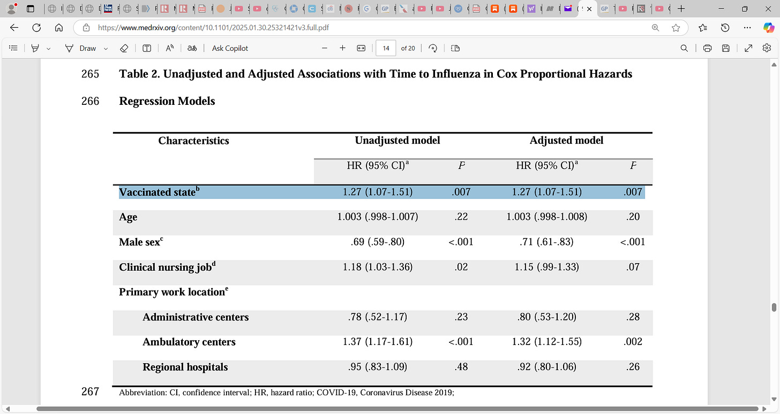Search within the PDF
780x414 pixels.
[x=684, y=48]
